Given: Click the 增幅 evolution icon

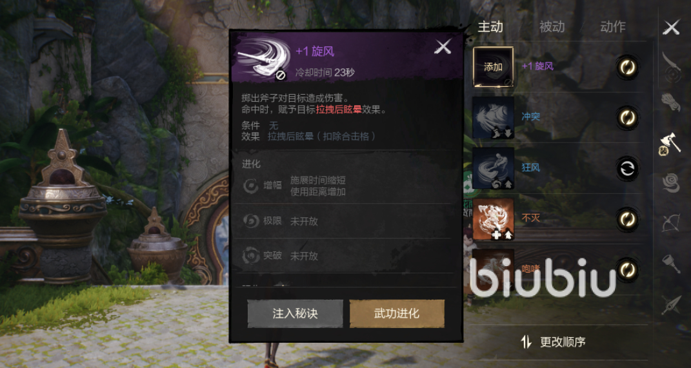Looking at the screenshot, I should (251, 186).
